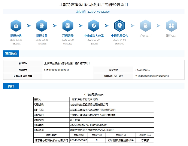The width and height of the screenshot is (188, 146).
Task: Click the arrow between 招标公告 and 招标文件
Action: pyautogui.click(x=29, y=26)
